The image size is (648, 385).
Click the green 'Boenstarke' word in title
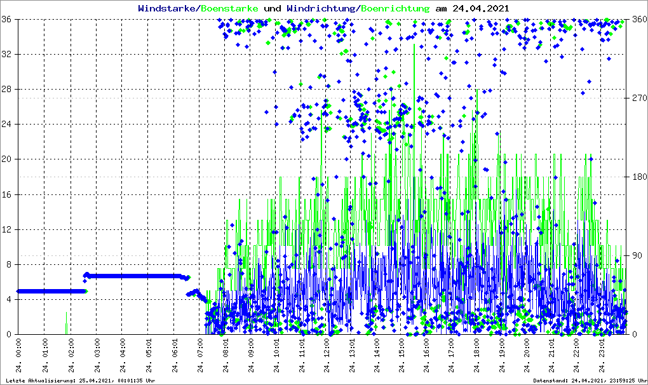pos(229,9)
